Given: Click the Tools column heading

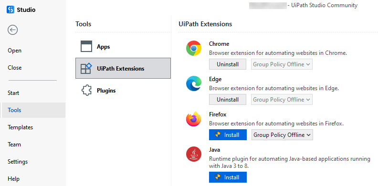Looking at the screenshot, I should tap(84, 24).
